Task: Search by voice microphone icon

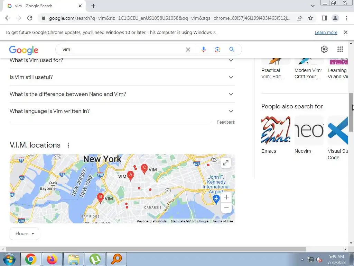Action: click(x=203, y=50)
